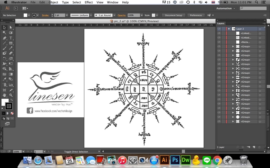Select the Perspective Grid tool
270x168 pixels.
pos(11,69)
